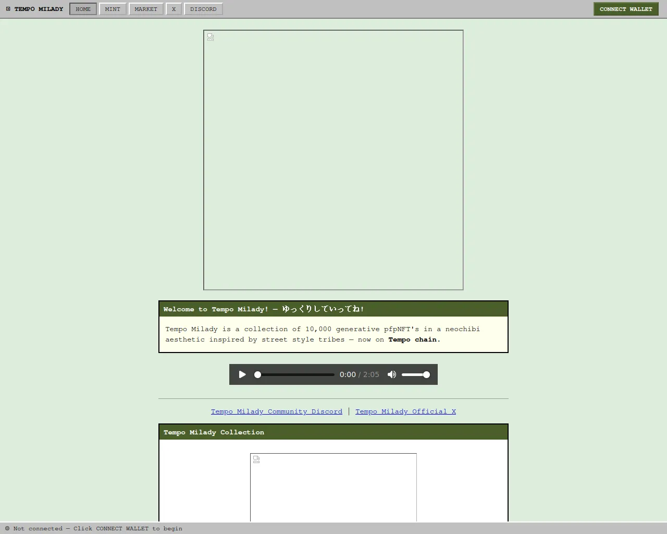Image resolution: width=667 pixels, height=534 pixels.
Task: Click the audio time display 0:00 / 2:05
Action: pyautogui.click(x=360, y=374)
